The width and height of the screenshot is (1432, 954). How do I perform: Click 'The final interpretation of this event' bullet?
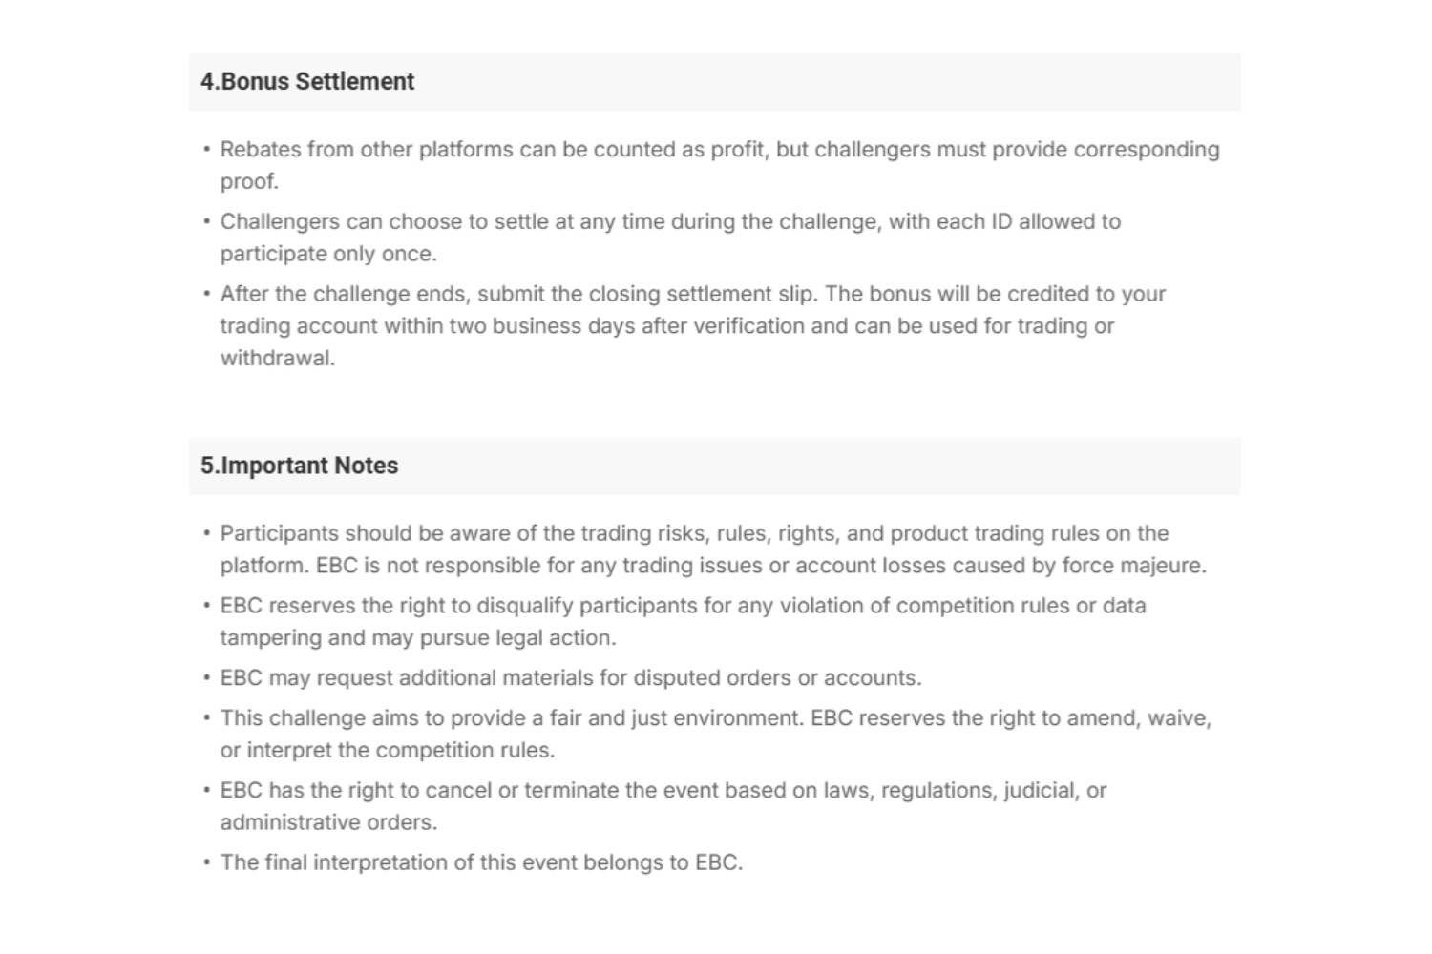point(480,862)
